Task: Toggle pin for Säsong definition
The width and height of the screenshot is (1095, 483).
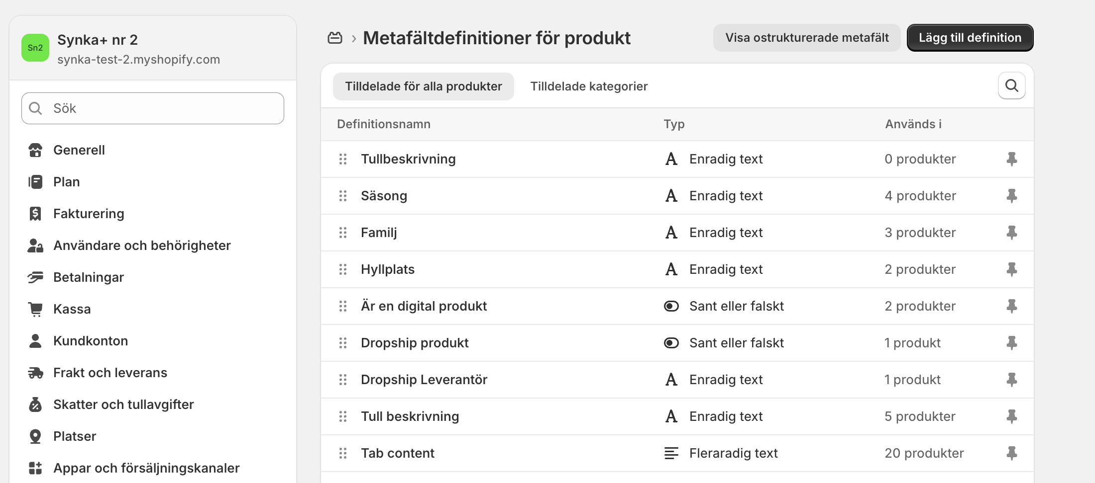Action: point(1011,196)
